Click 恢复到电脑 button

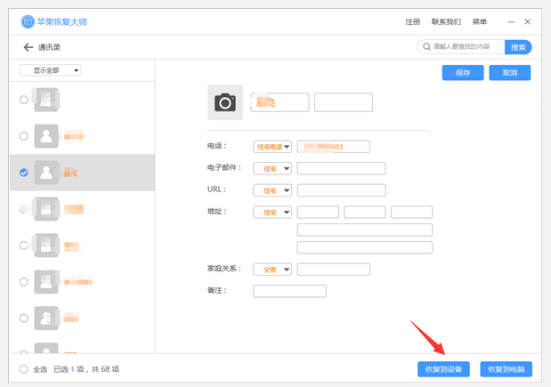[506, 369]
